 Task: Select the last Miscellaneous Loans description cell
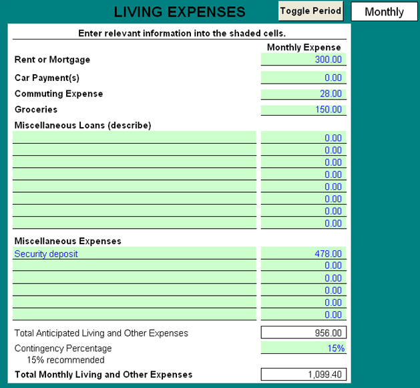pyautogui.click(x=134, y=223)
